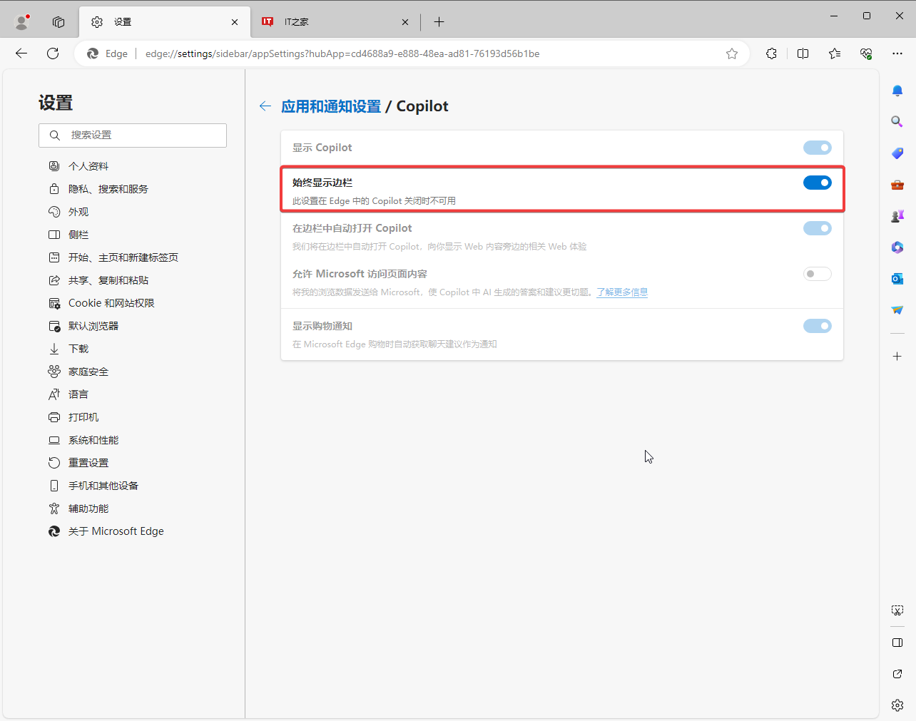This screenshot has width=916, height=721.
Task: Add this page to favorites star
Action: [732, 53]
